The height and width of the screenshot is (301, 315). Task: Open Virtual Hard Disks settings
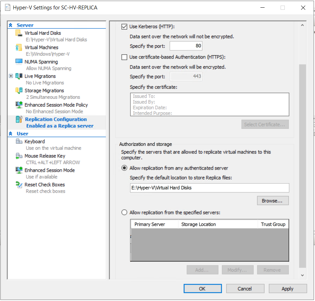pyautogui.click(x=43, y=33)
